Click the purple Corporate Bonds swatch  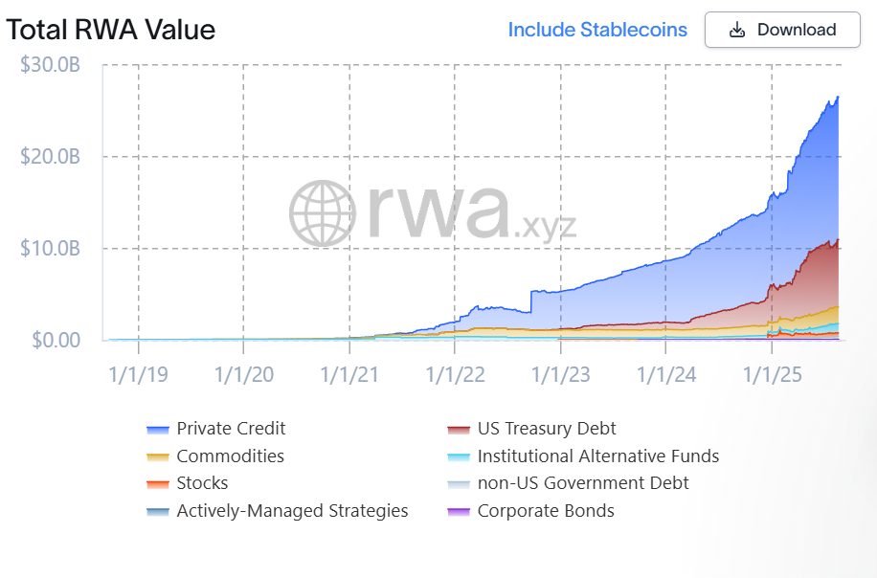coord(459,512)
